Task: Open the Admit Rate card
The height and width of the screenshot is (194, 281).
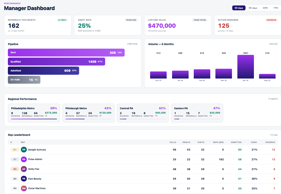Action: click(108, 25)
